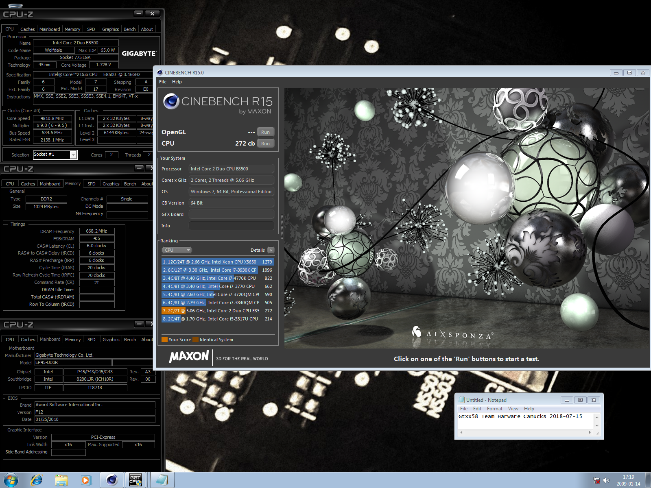The height and width of the screenshot is (488, 651).
Task: Open the Socket #1 selection dropdown in CPU-Z
Action: pyautogui.click(x=73, y=155)
